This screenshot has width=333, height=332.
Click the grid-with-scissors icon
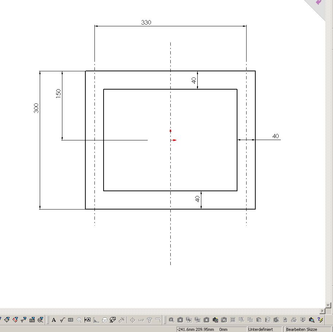pyautogui.click(x=241, y=320)
